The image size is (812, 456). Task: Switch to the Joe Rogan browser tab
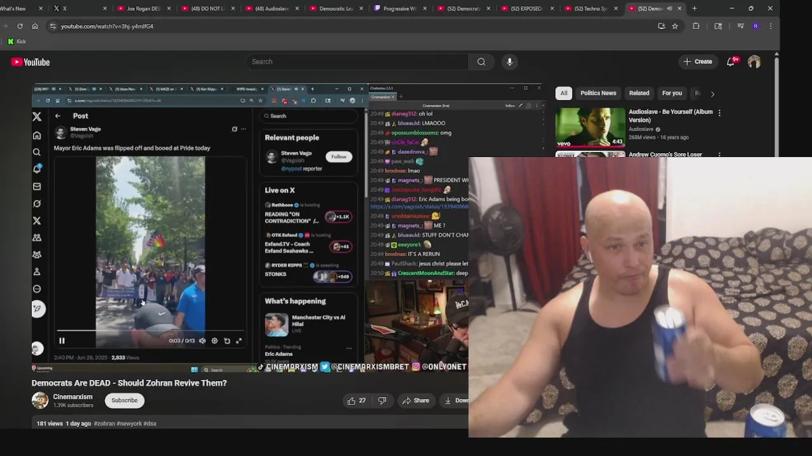point(143,8)
